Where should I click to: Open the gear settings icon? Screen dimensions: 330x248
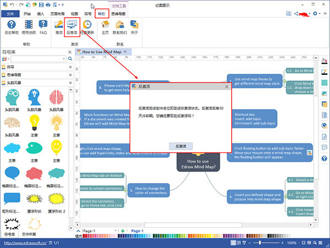coord(315,13)
